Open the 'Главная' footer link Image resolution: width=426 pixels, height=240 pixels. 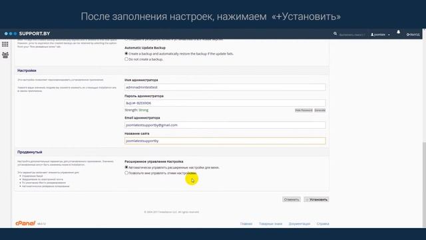coord(246,224)
